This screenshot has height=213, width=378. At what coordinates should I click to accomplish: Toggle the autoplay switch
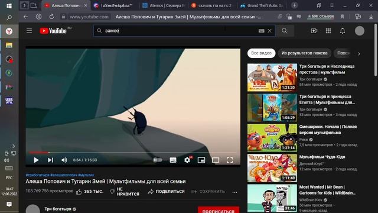pyautogui.click(x=158, y=160)
